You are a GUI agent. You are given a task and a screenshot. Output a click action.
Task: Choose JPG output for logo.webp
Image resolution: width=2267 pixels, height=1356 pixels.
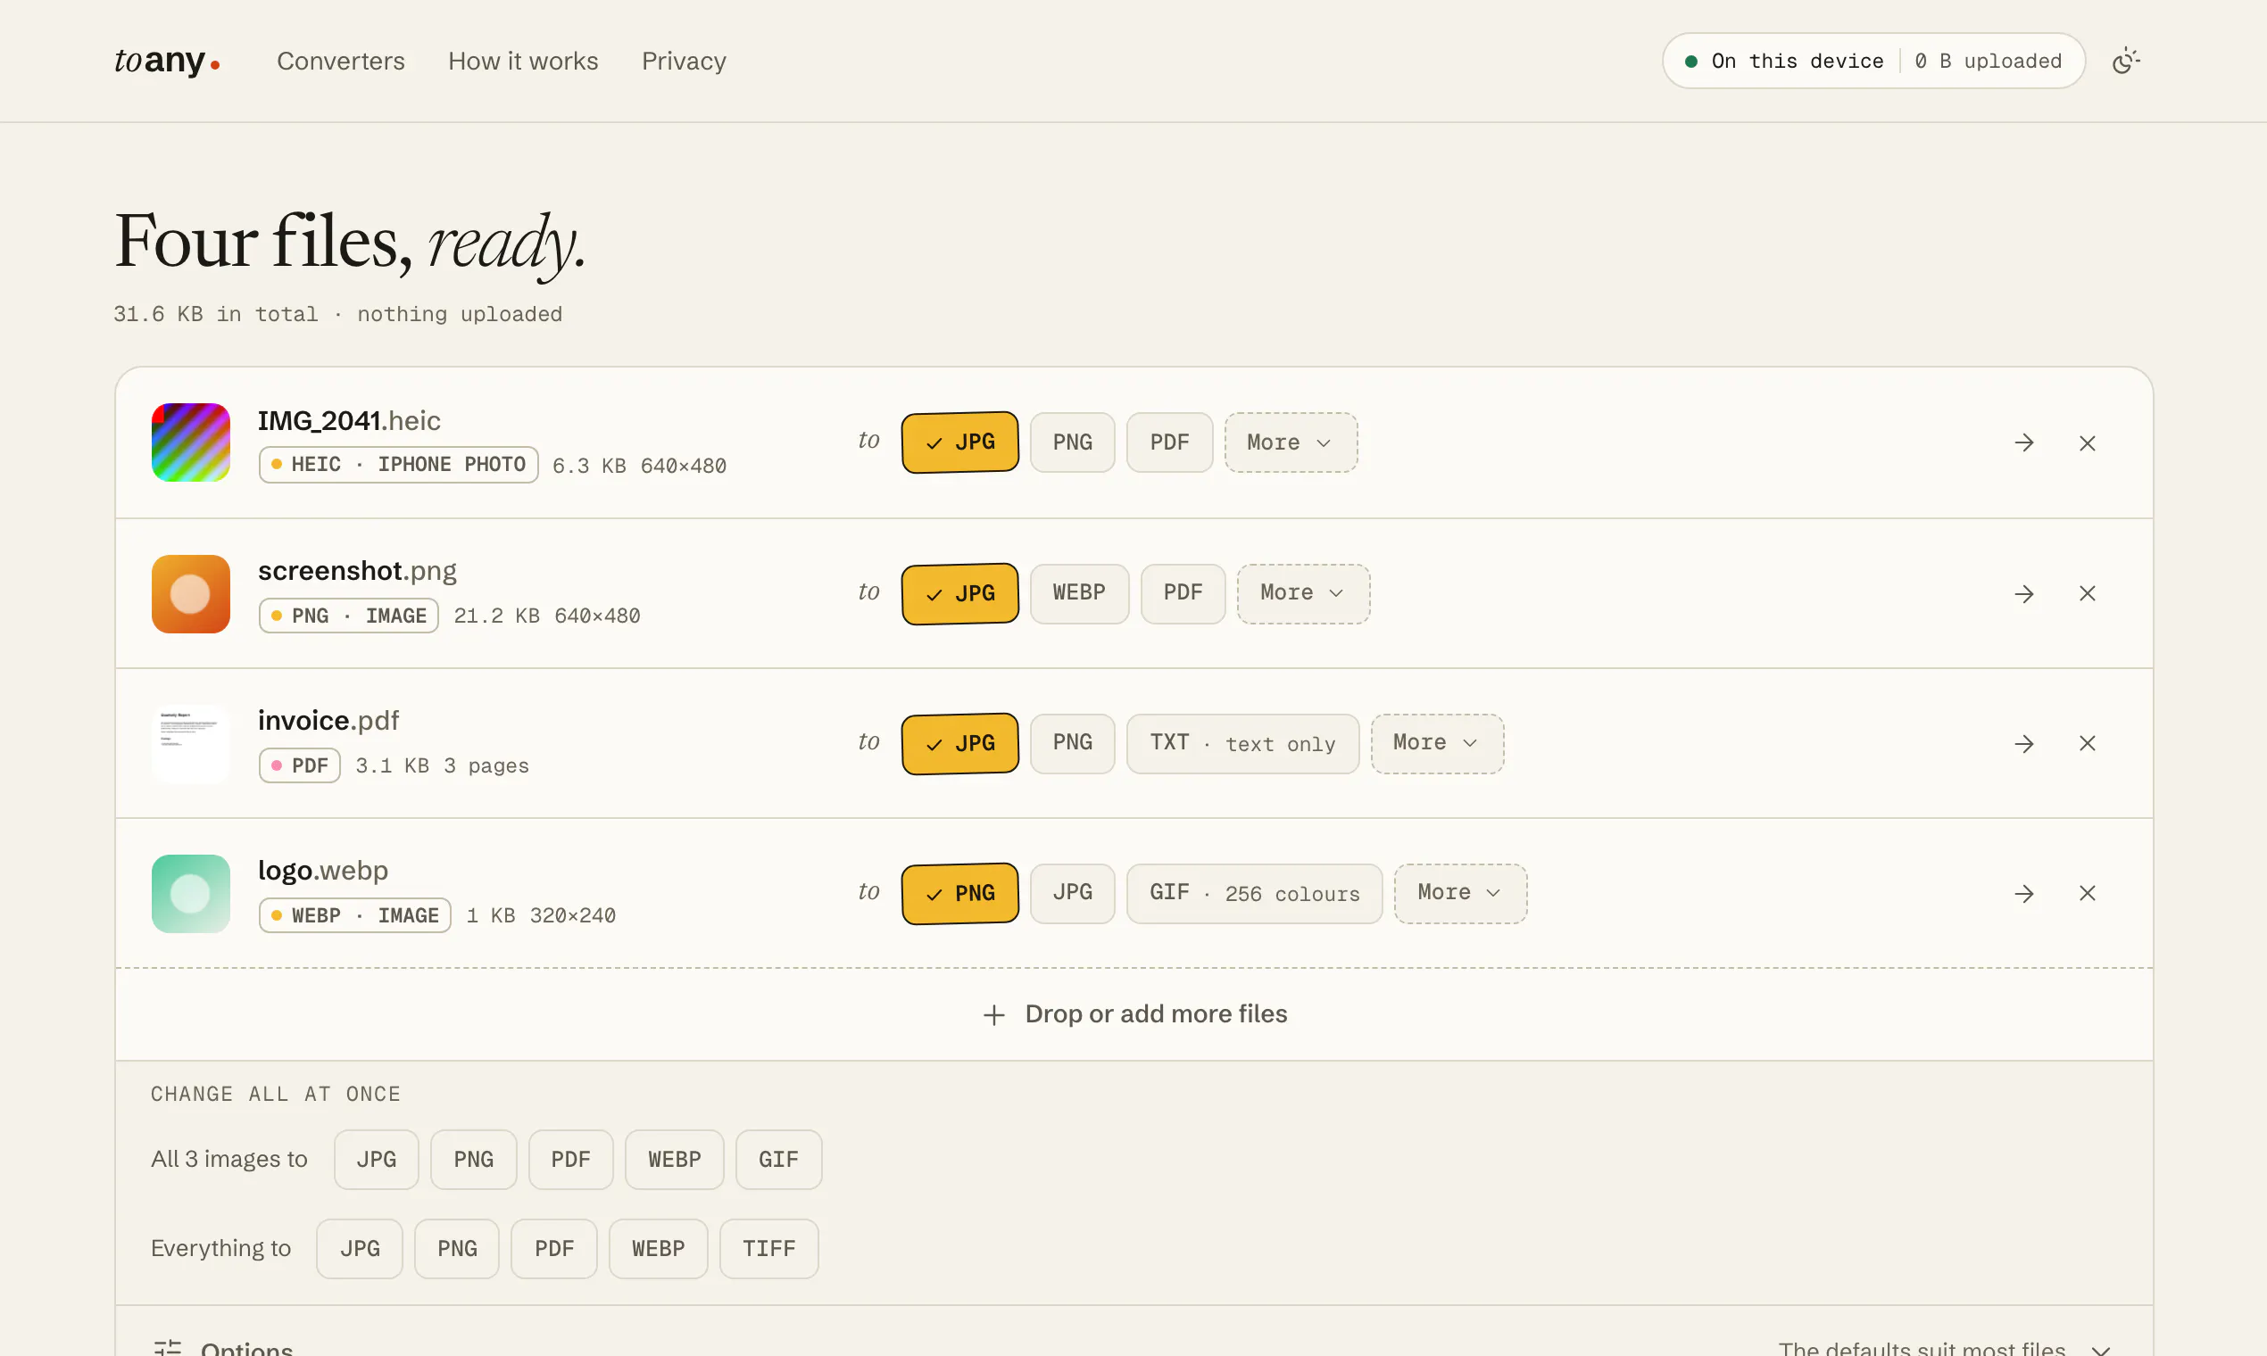pos(1072,893)
